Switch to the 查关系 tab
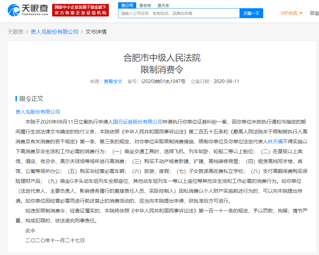 pyautogui.click(x=163, y=6)
